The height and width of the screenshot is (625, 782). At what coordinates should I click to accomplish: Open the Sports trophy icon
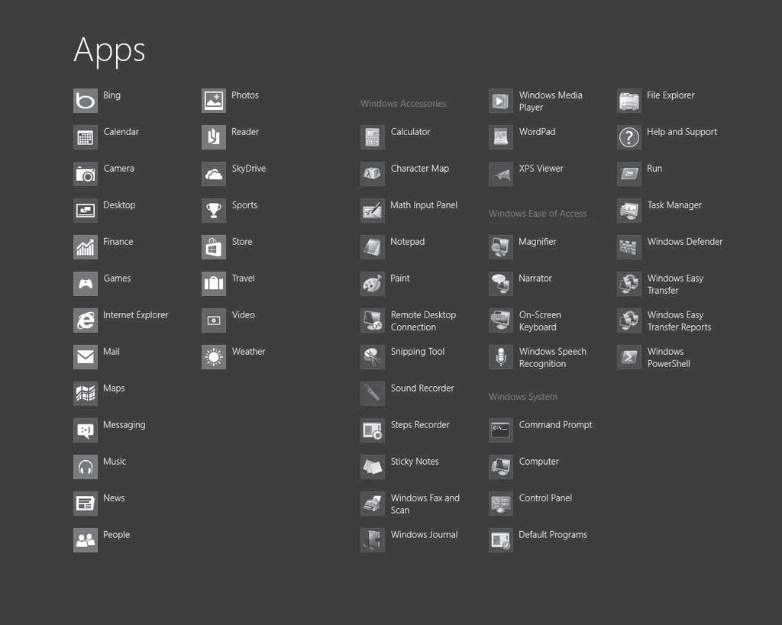coord(214,211)
